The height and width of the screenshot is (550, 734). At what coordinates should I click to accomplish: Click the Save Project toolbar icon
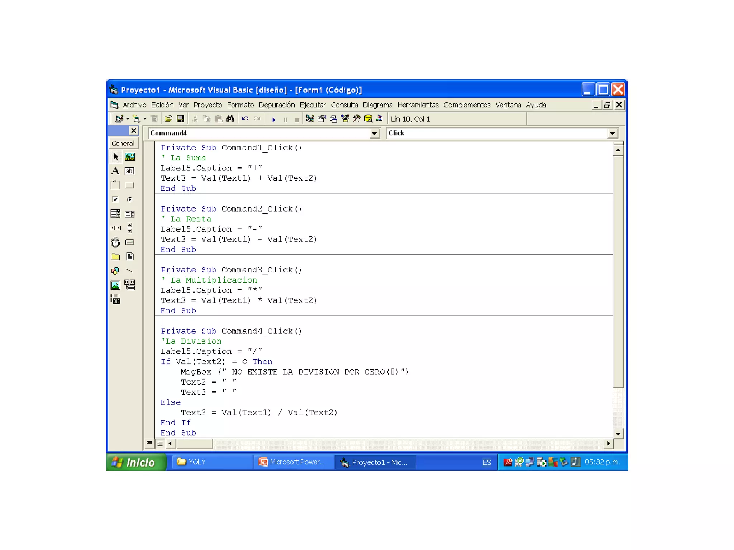(x=180, y=119)
